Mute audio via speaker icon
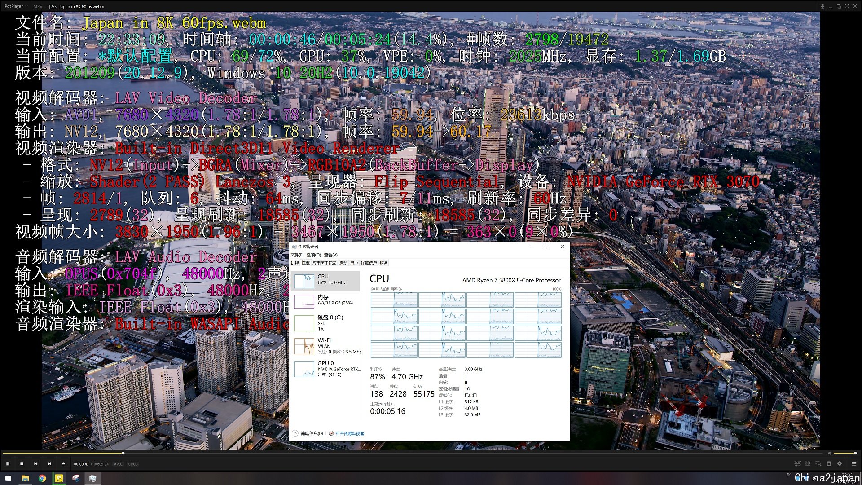The height and width of the screenshot is (485, 862). point(830,453)
